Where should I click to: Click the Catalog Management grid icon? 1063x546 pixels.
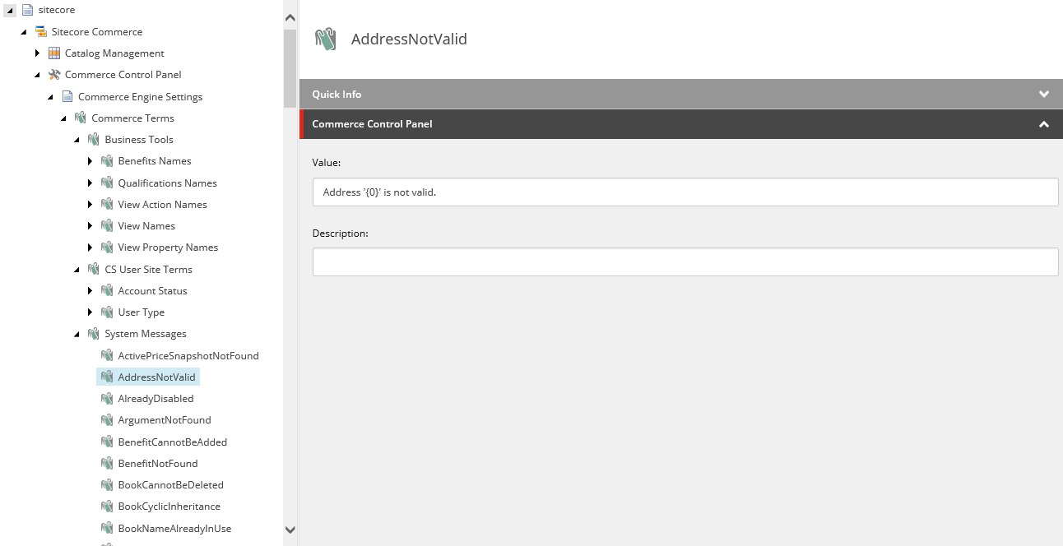[x=54, y=53]
